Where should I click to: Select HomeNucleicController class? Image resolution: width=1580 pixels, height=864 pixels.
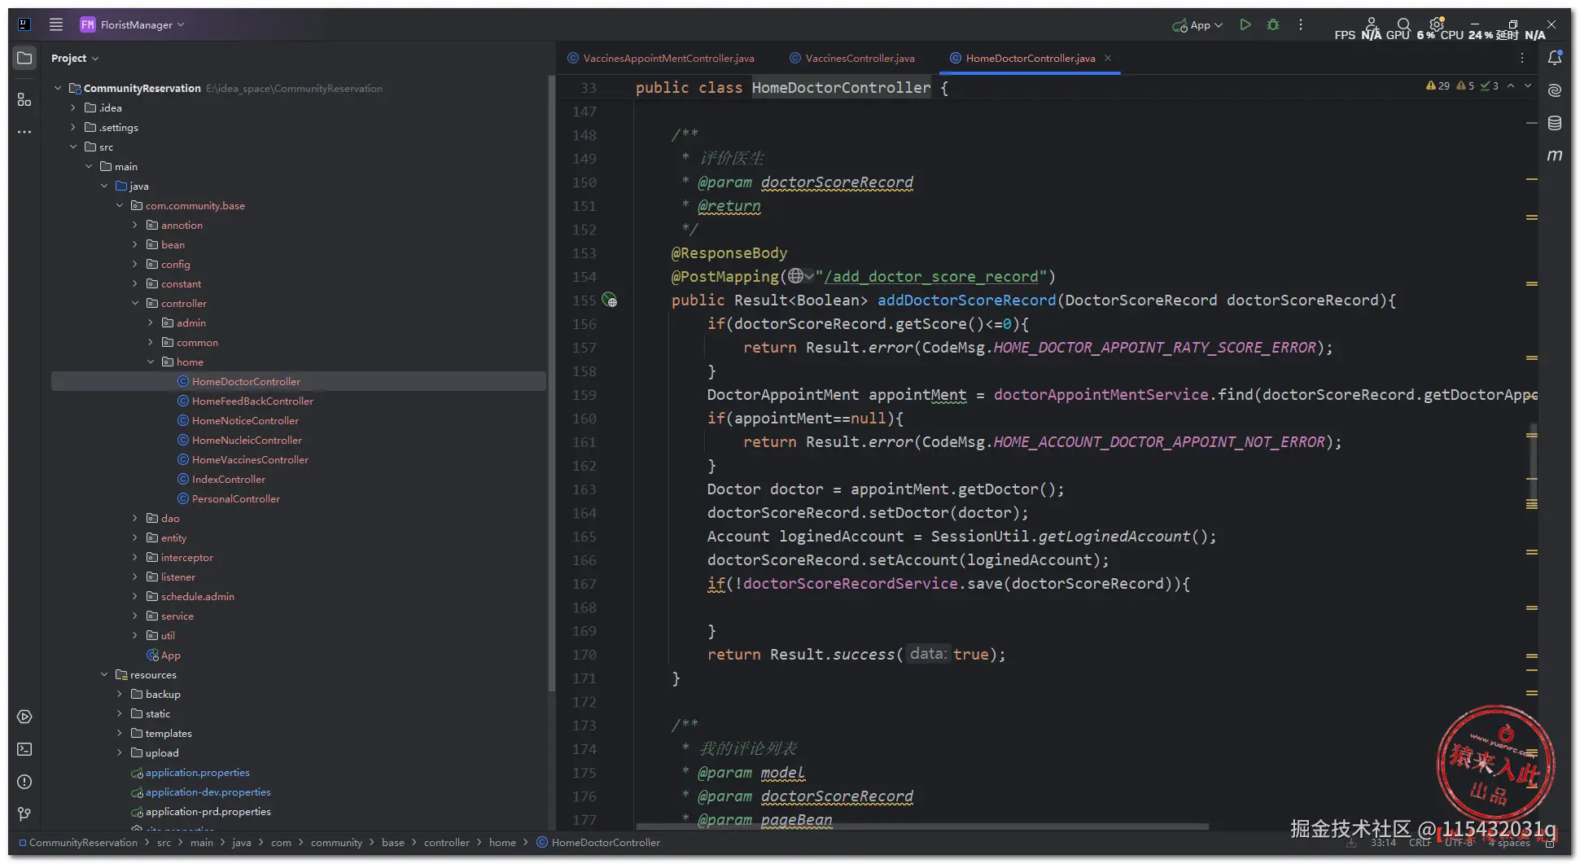pos(247,440)
